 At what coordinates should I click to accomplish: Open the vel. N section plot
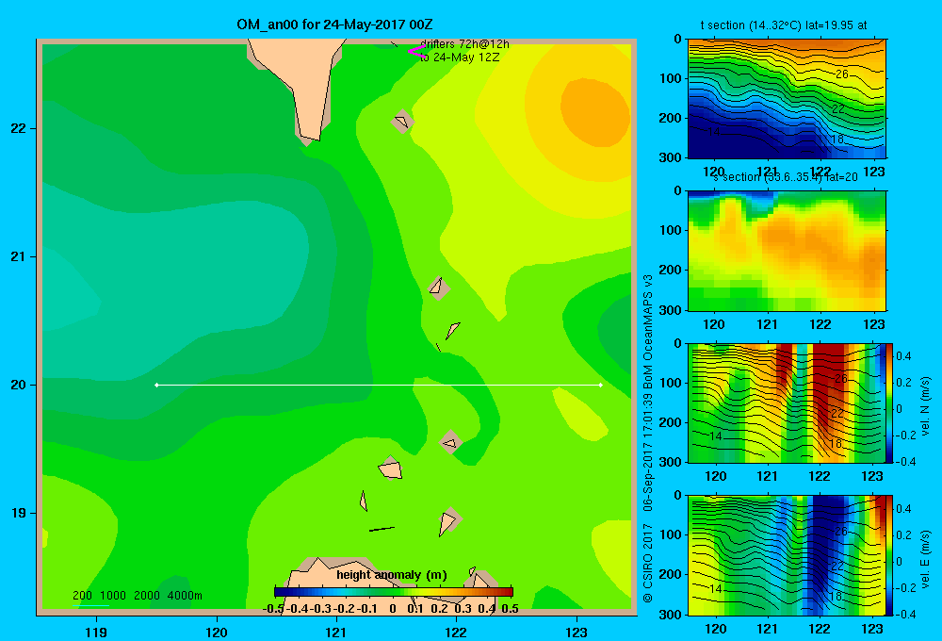(x=787, y=403)
